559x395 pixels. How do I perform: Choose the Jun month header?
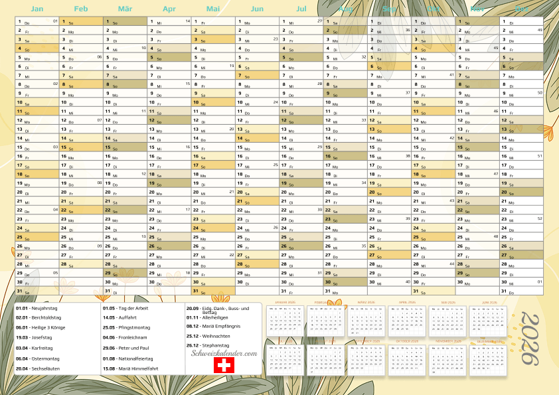(x=257, y=9)
